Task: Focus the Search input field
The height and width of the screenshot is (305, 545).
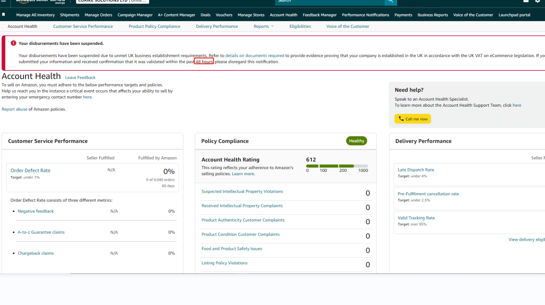Action: pyautogui.click(x=330, y=1)
